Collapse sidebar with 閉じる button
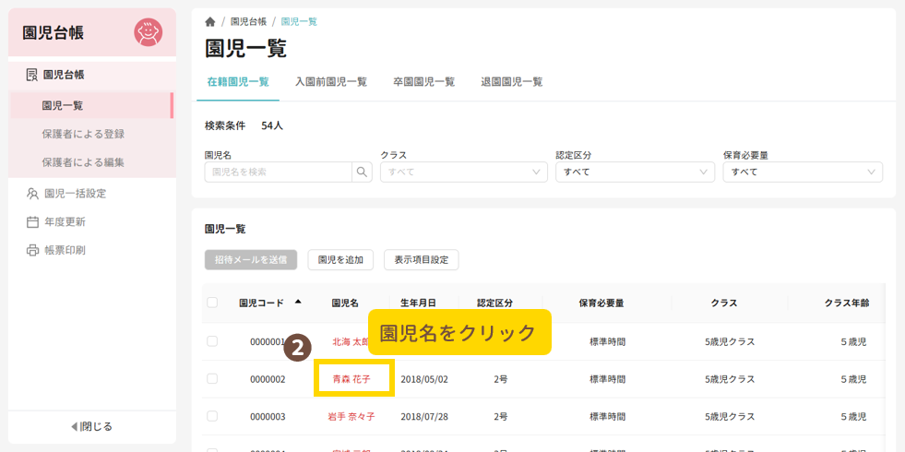Image resolution: width=905 pixels, height=452 pixels. pos(91,426)
